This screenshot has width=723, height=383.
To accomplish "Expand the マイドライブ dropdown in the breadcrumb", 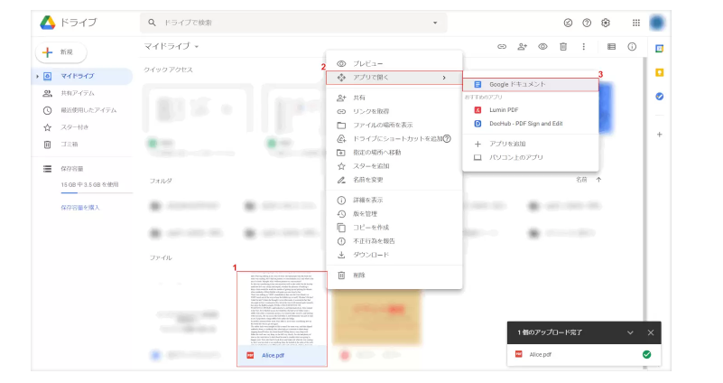I will (x=196, y=46).
